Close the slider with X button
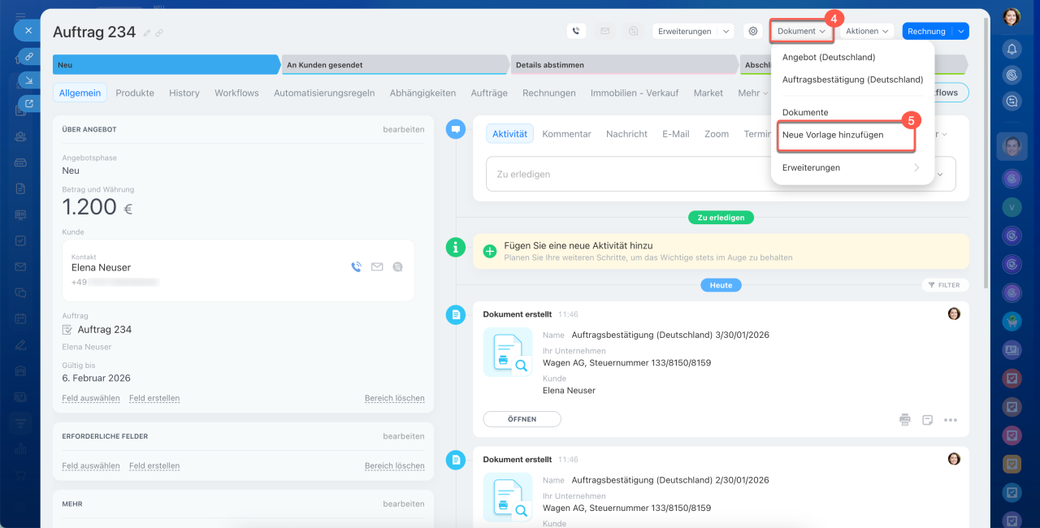 [x=28, y=30]
